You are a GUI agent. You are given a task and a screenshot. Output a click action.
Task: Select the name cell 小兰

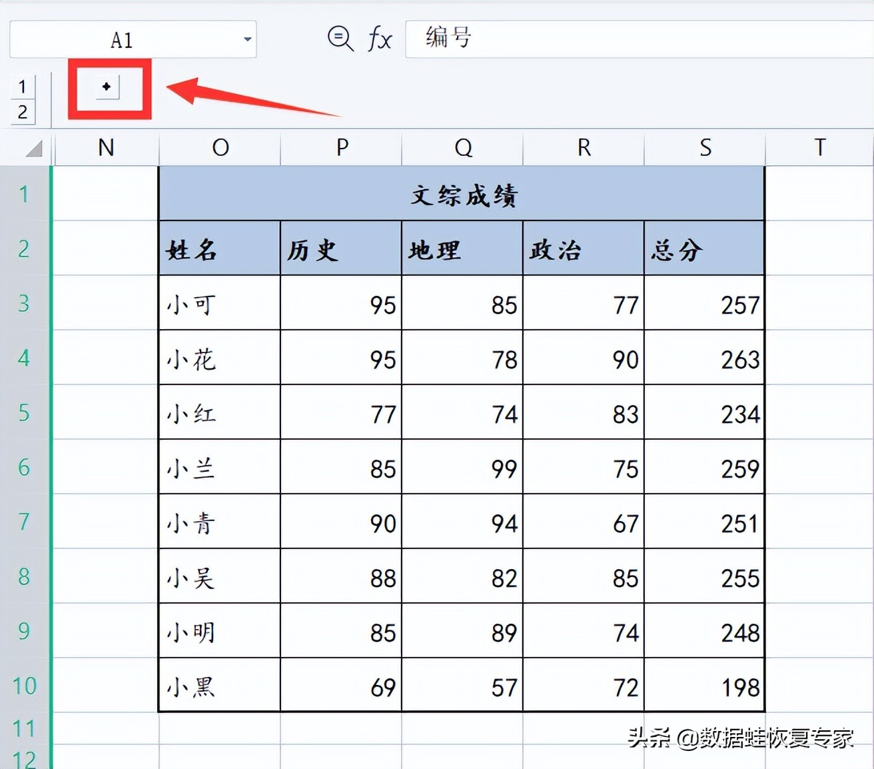[220, 467]
